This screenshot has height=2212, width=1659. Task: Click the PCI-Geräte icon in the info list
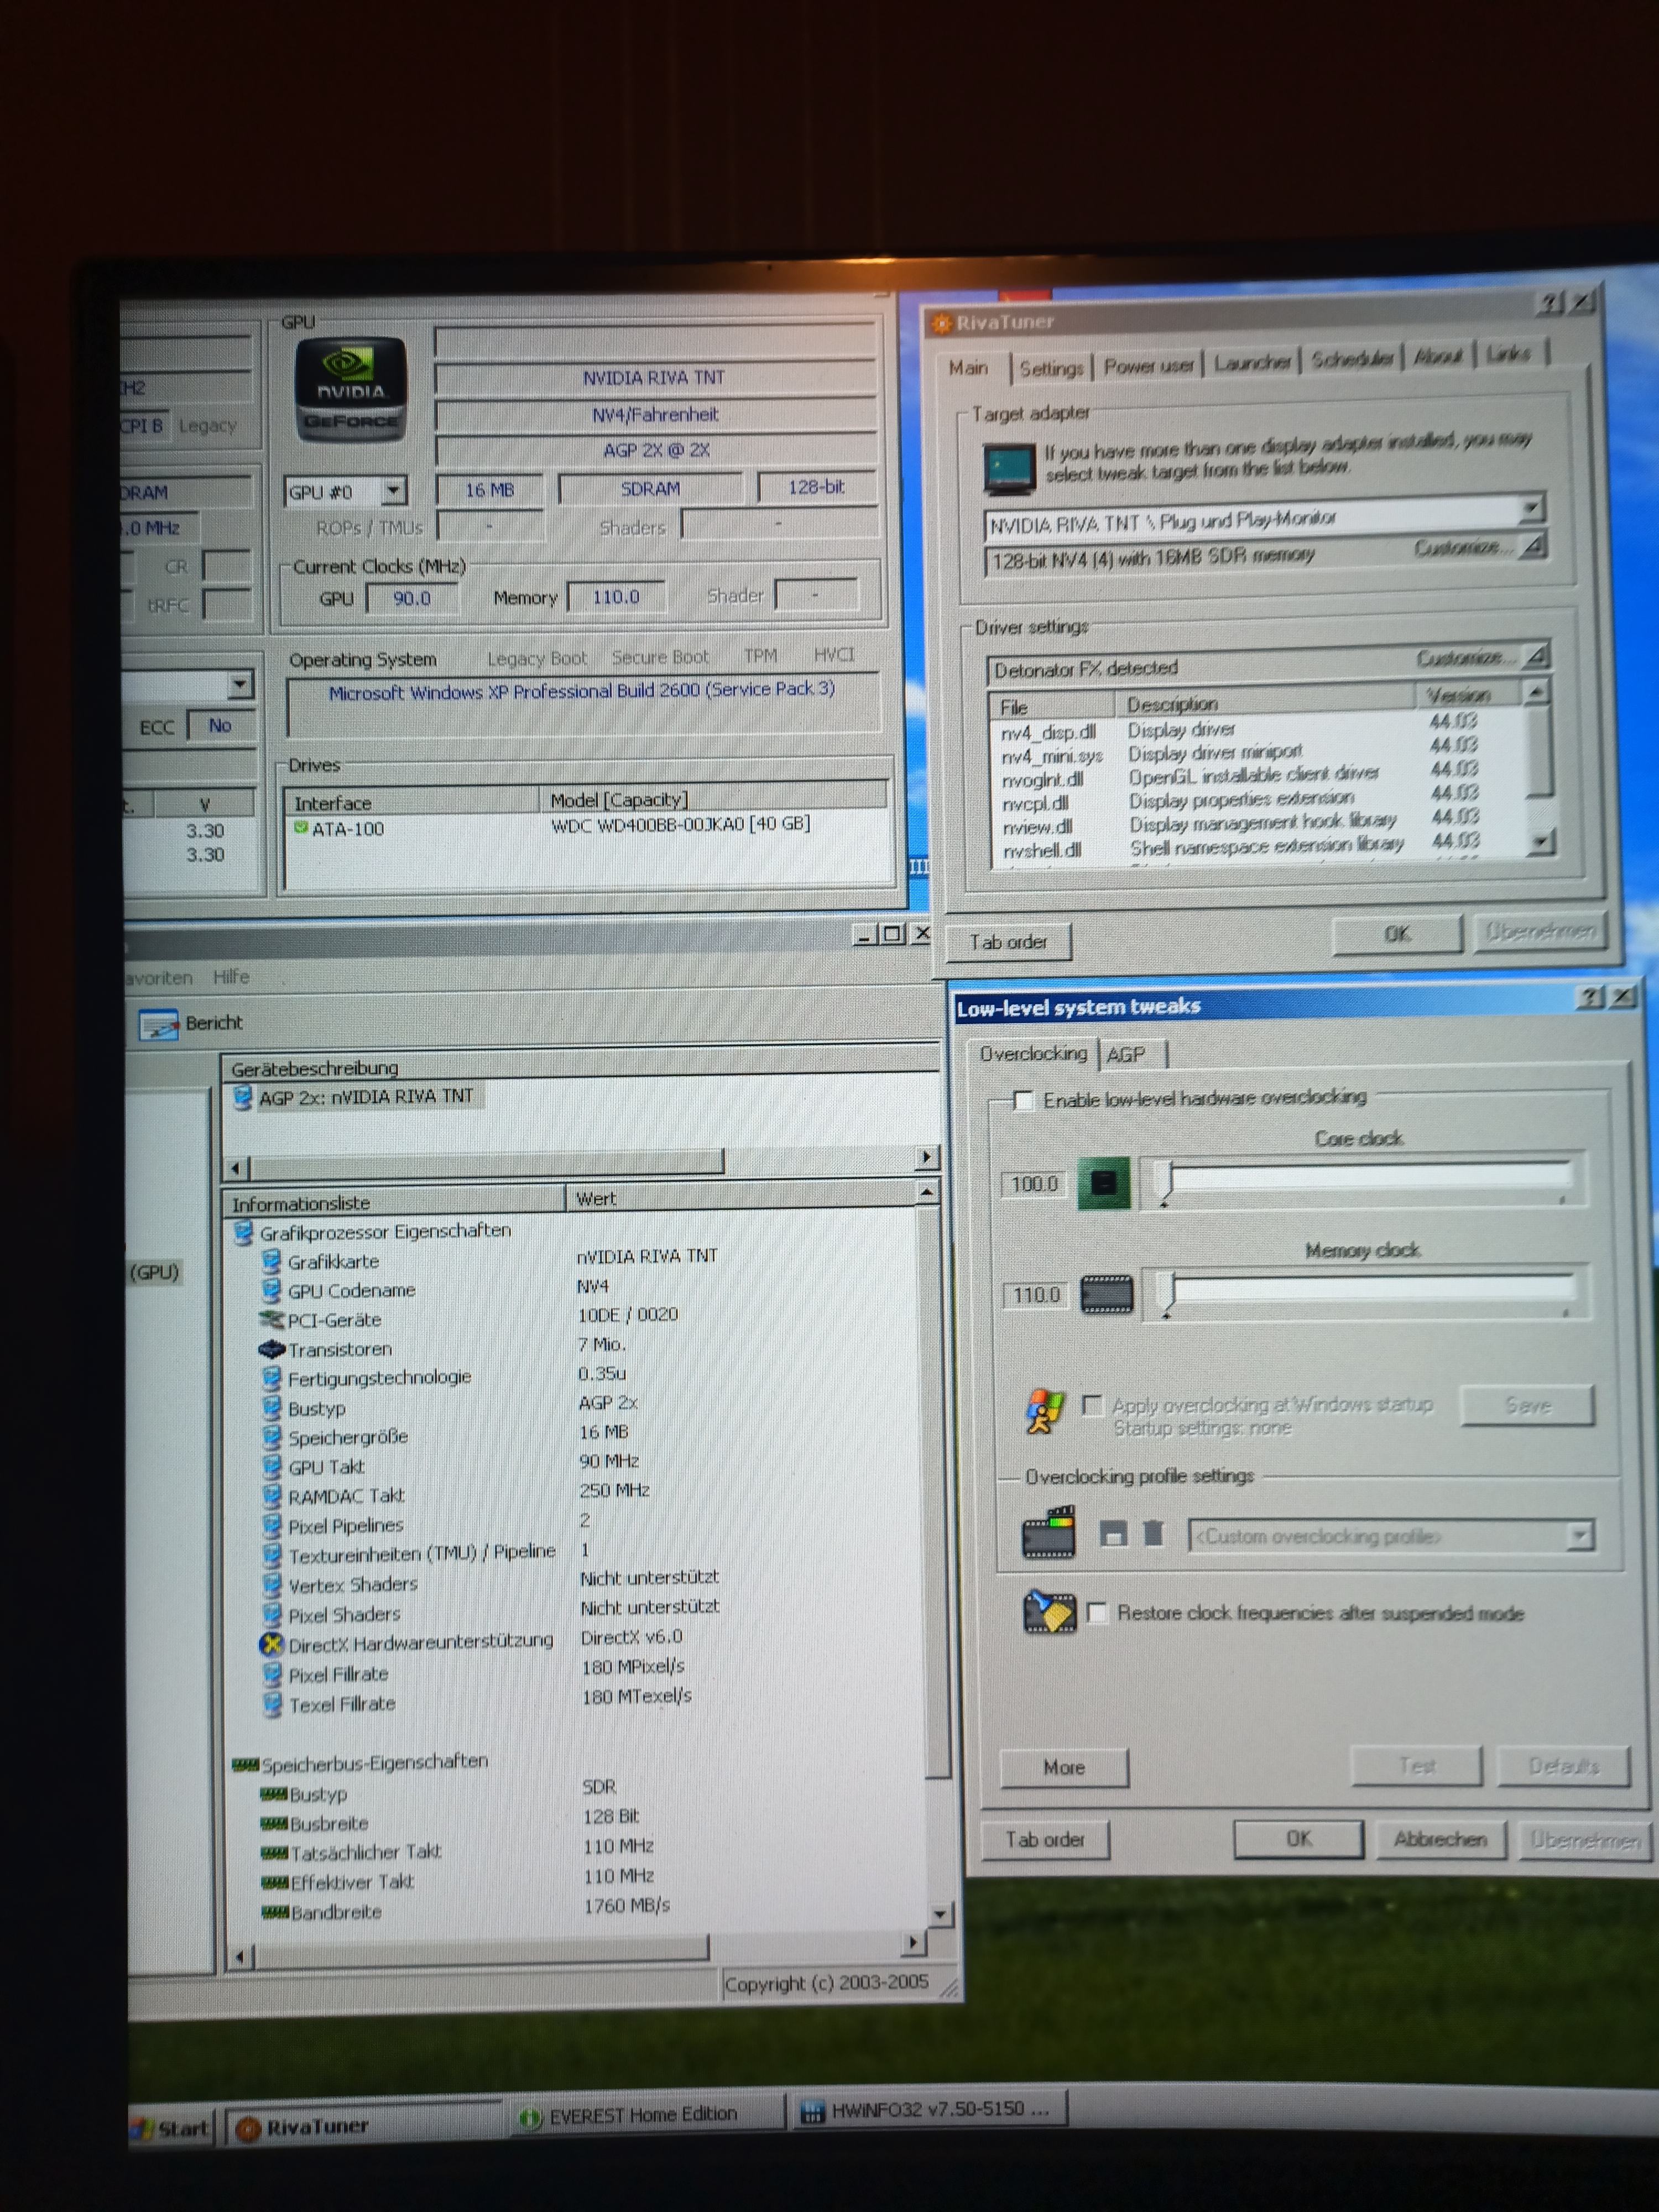coord(272,1320)
